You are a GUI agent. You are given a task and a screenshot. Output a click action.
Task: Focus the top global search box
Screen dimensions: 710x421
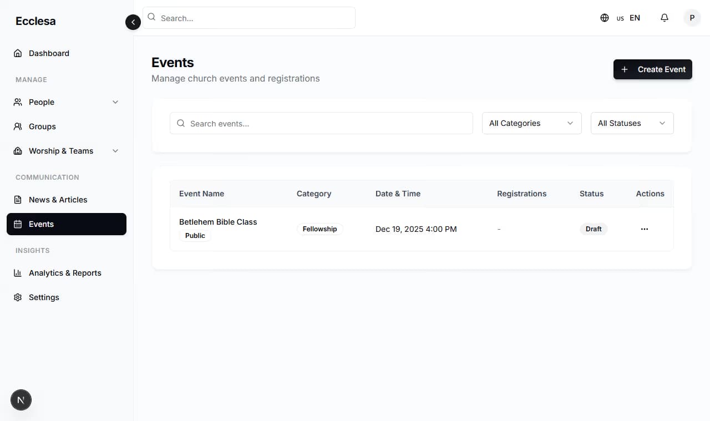pyautogui.click(x=249, y=18)
